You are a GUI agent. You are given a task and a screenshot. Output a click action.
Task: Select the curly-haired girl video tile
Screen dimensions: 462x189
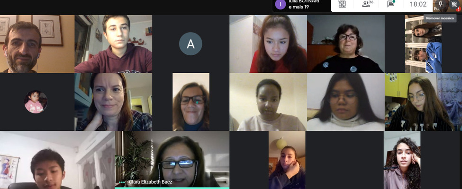pos(402,160)
